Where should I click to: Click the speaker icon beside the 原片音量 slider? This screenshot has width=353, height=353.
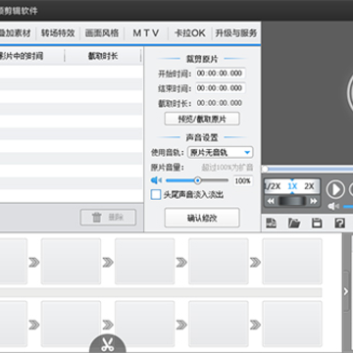(x=156, y=180)
